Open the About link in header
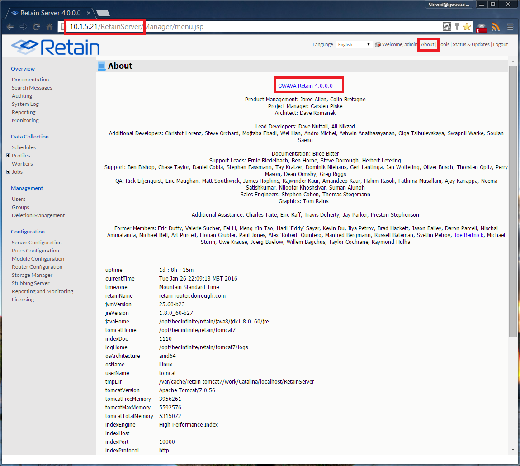This screenshot has height=466, width=520. pyautogui.click(x=427, y=44)
